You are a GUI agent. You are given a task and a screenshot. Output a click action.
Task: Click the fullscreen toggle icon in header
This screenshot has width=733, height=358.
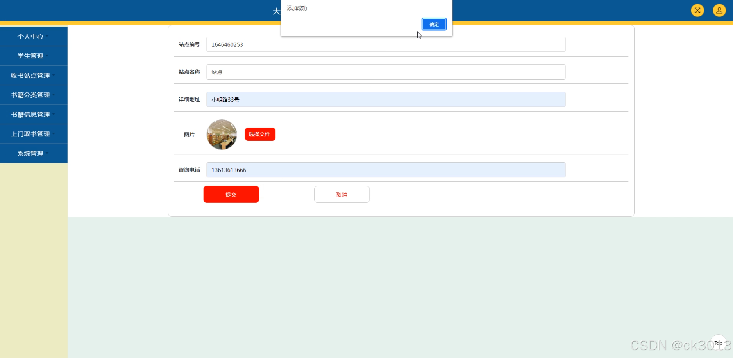click(x=697, y=11)
